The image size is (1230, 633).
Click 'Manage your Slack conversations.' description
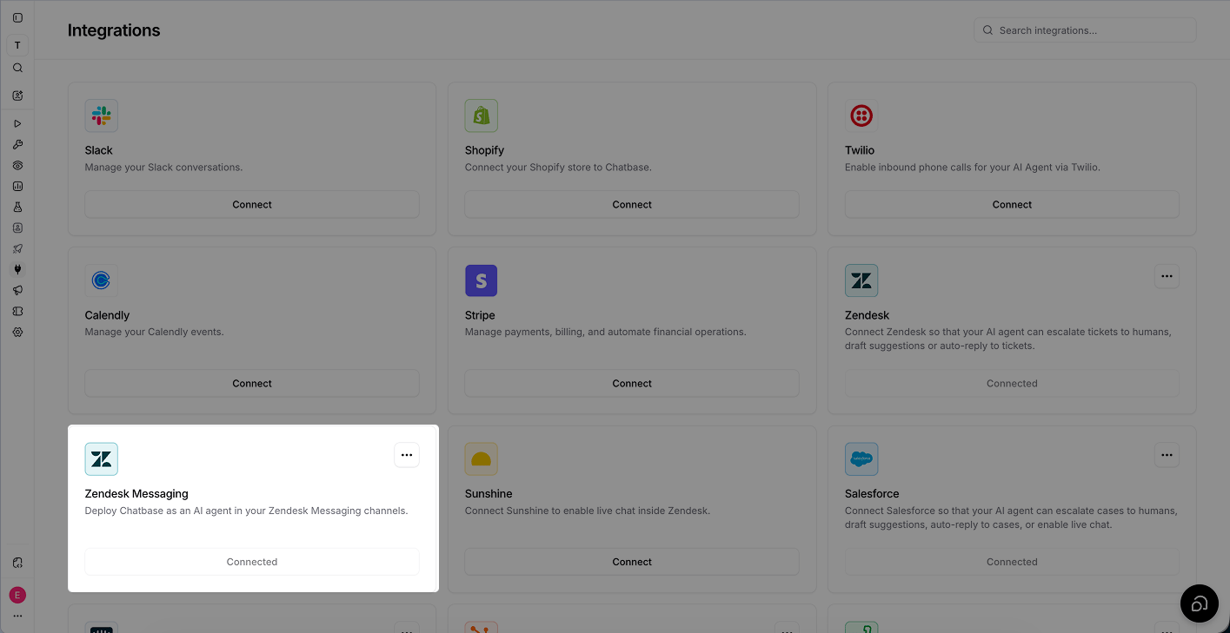tap(163, 168)
